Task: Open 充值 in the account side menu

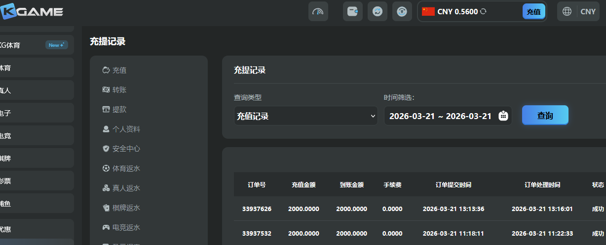Action: (119, 70)
